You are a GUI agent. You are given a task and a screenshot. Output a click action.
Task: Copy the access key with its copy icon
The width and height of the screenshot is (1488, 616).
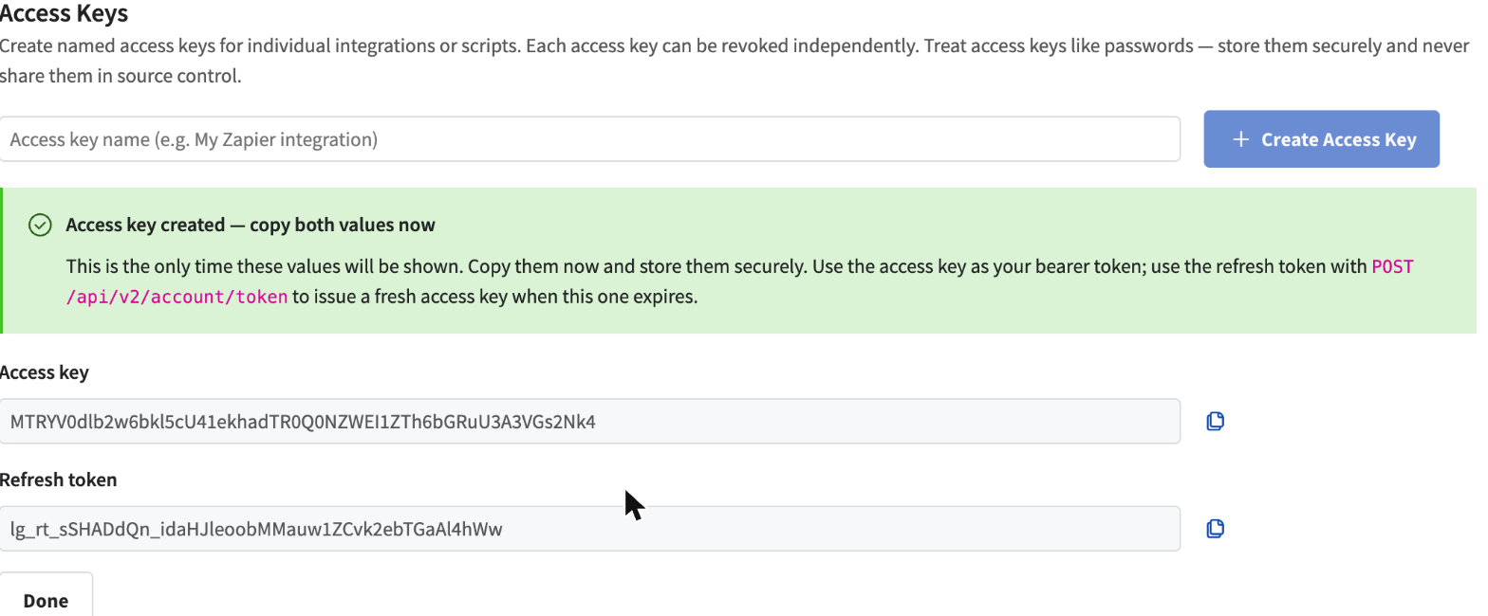(1215, 421)
